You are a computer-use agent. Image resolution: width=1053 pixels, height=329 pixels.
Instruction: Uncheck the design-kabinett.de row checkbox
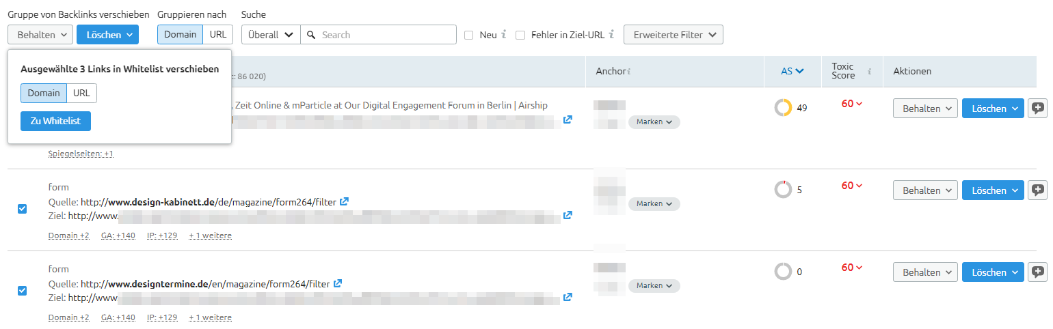[22, 209]
